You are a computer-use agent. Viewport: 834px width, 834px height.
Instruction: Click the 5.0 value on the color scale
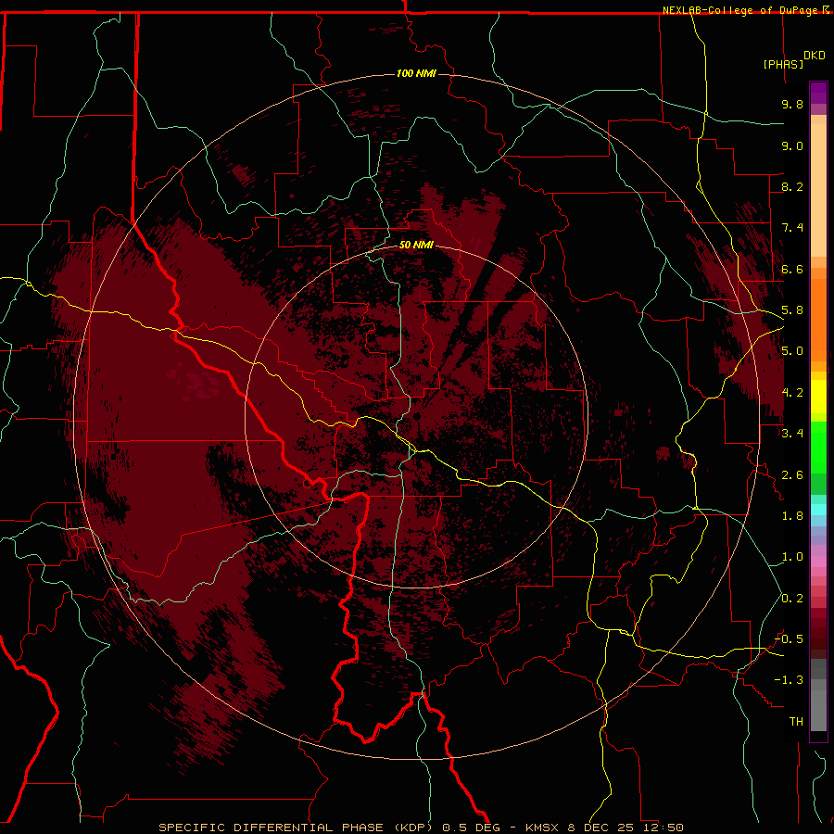pyautogui.click(x=792, y=351)
